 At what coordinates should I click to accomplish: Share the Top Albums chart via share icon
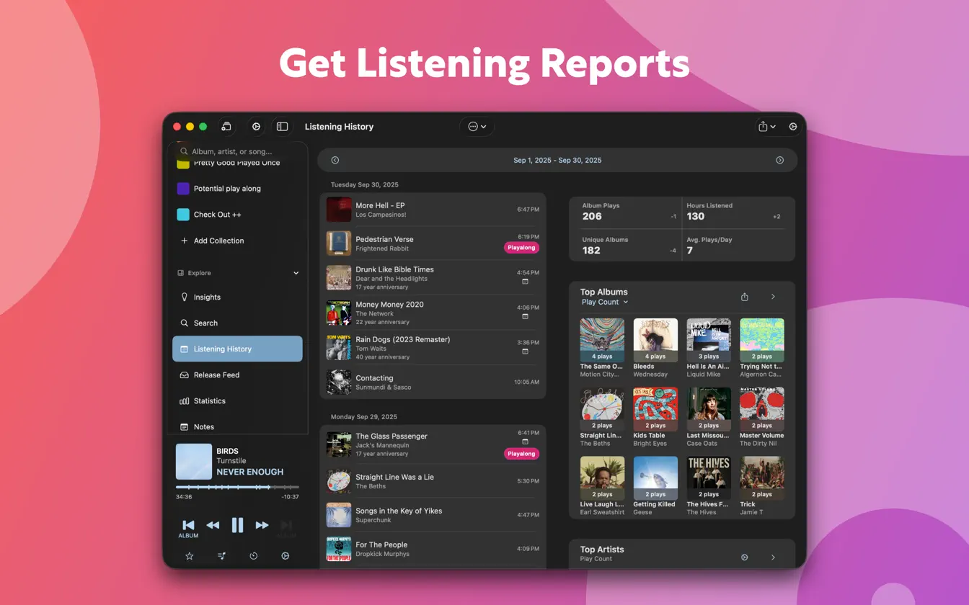click(x=745, y=297)
